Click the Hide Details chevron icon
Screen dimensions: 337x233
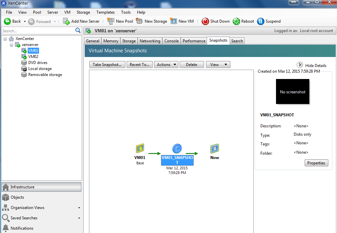(x=300, y=65)
